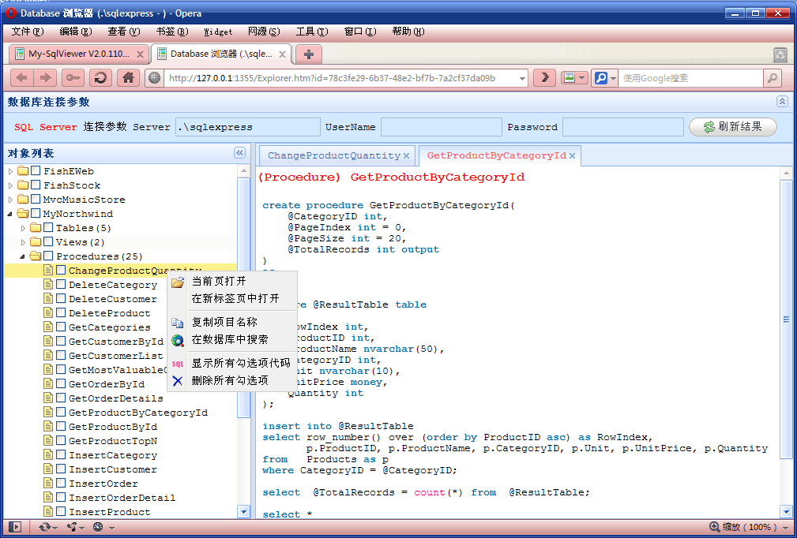The image size is (797, 538).
Task: Expand the MvcMusicStore database node
Action: click(x=11, y=200)
